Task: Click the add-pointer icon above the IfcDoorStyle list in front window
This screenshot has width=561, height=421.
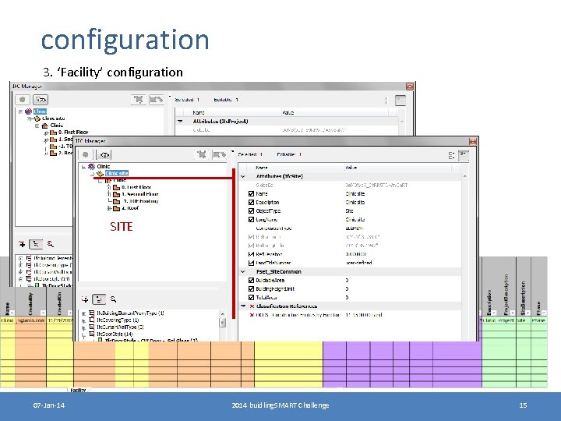Action: tap(85, 299)
